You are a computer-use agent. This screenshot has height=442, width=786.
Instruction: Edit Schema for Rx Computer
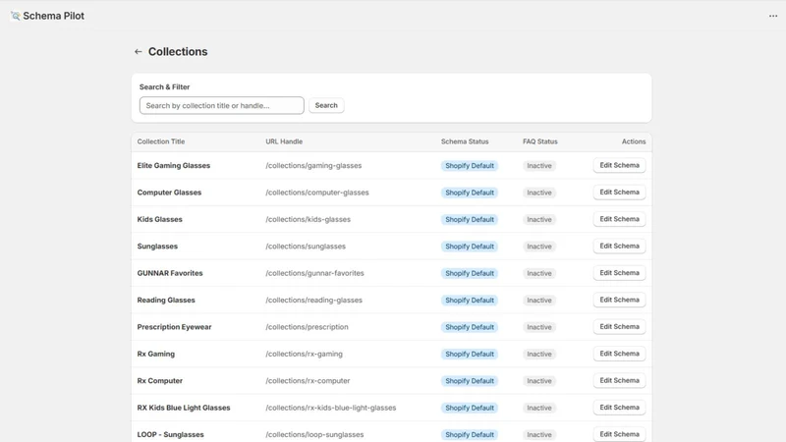[619, 380]
